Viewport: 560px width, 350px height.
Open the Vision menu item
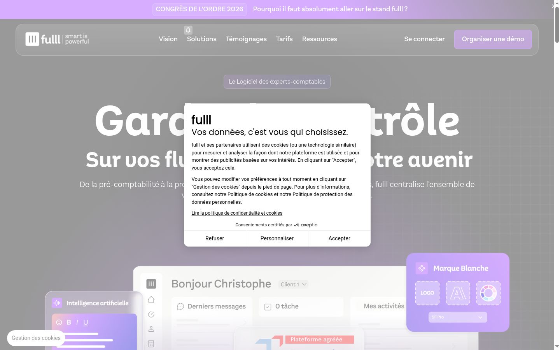click(x=168, y=39)
